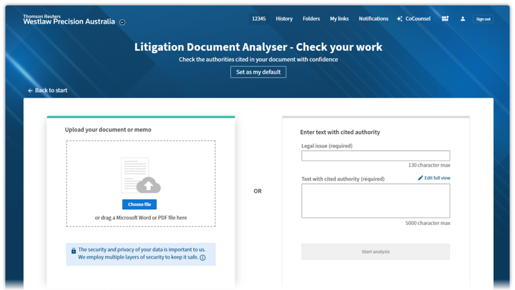Open the security information info icon
The height and width of the screenshot is (290, 515).
203,258
